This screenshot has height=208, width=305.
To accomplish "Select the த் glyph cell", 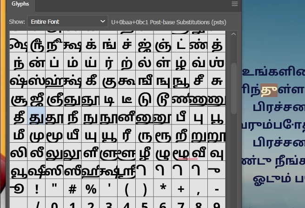I will tap(217, 43).
